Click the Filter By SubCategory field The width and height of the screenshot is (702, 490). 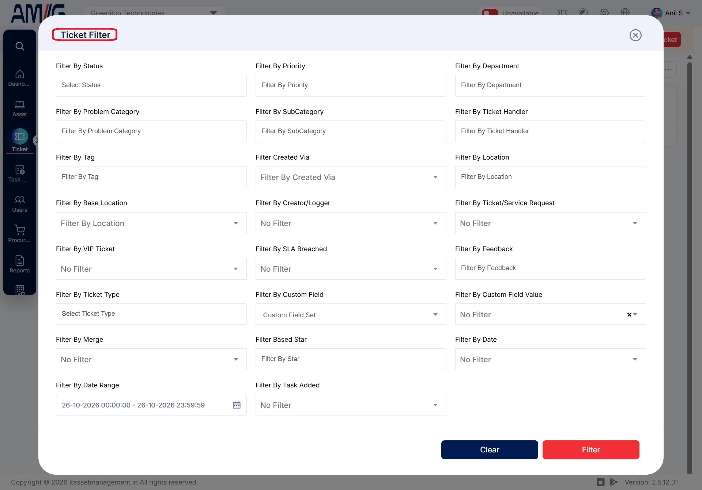[351, 131]
